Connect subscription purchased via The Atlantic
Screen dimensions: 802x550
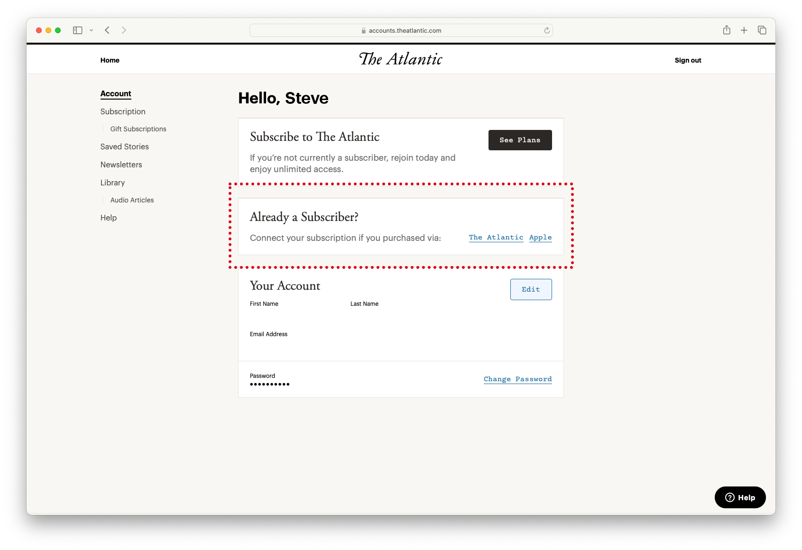(x=496, y=237)
